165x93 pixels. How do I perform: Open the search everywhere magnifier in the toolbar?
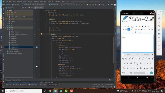tap(112, 5)
